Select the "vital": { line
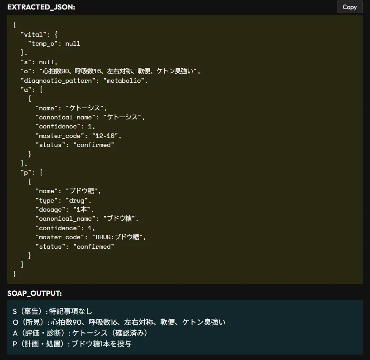The height and width of the screenshot is (360, 370). click(x=39, y=34)
